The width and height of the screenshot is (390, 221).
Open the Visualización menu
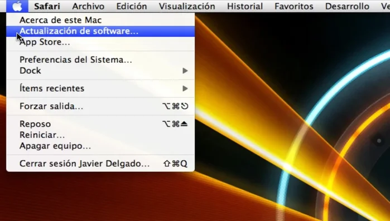coord(187,6)
